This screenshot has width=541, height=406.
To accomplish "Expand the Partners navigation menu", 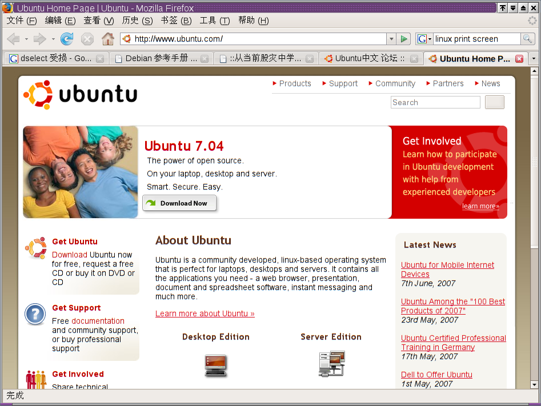I will pos(445,83).
